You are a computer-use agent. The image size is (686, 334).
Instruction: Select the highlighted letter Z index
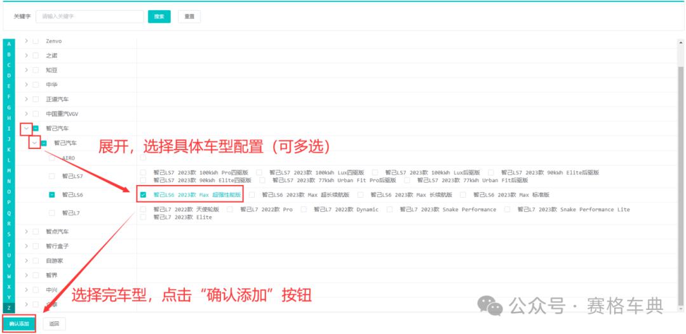[9, 308]
